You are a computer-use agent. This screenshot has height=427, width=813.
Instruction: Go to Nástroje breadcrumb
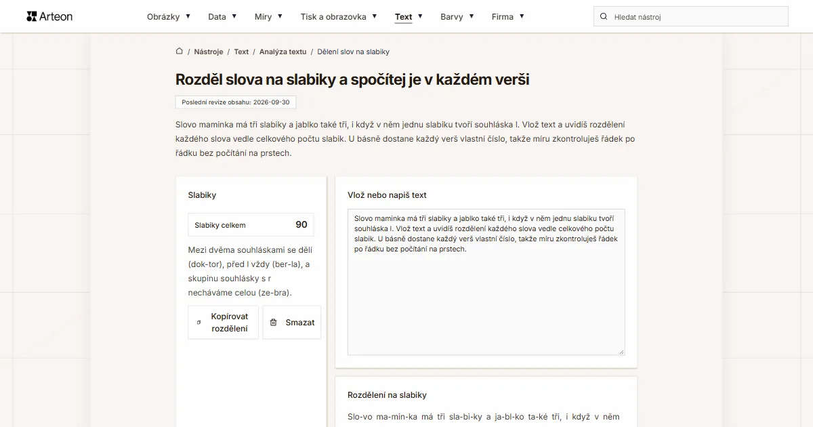209,52
